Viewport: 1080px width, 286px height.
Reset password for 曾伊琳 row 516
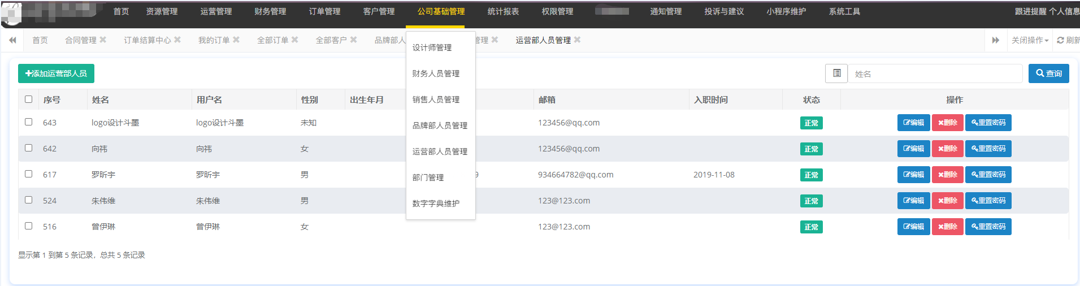point(988,227)
